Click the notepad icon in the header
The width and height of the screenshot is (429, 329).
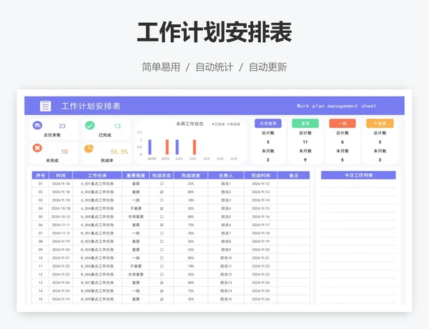point(46,106)
